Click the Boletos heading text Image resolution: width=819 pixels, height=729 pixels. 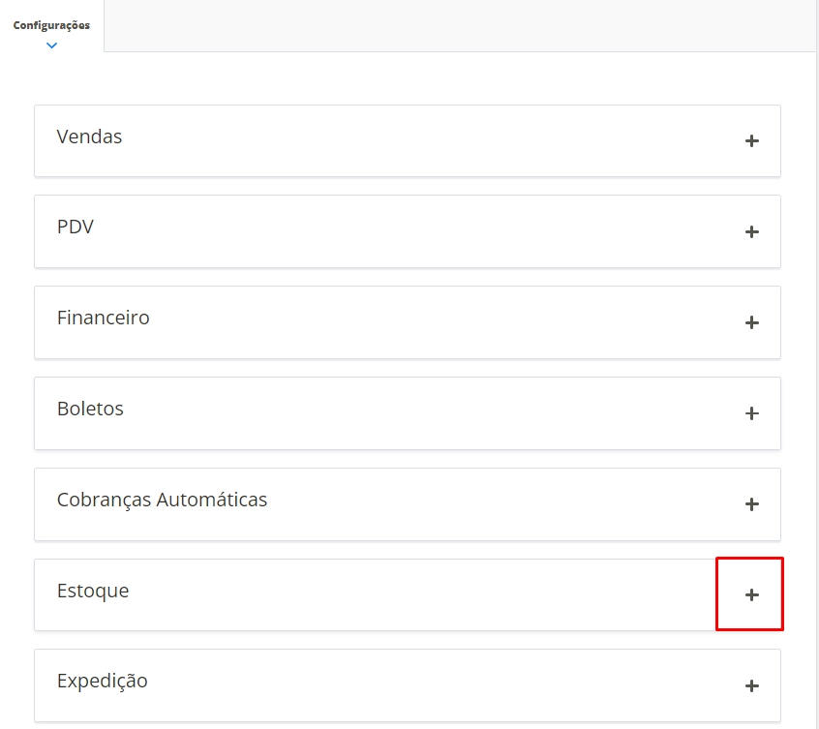click(x=90, y=409)
